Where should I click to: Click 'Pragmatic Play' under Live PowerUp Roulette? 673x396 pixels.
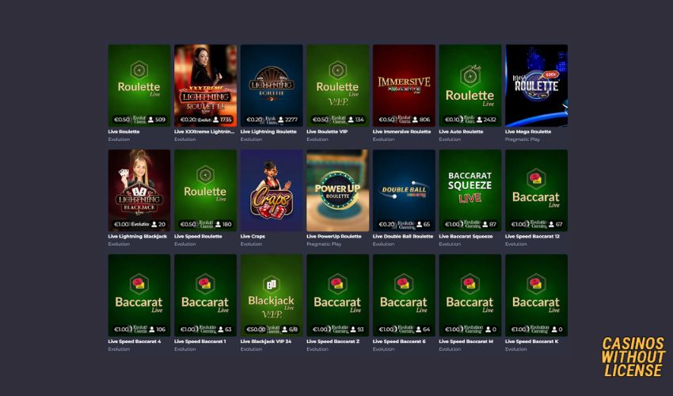pos(324,244)
